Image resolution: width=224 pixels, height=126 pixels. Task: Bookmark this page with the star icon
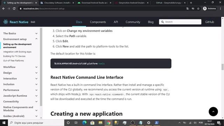(x=198, y=8)
